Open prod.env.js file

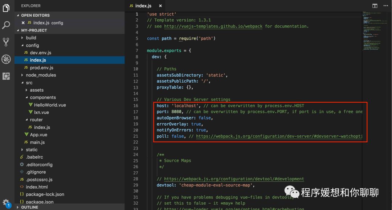(x=41, y=68)
